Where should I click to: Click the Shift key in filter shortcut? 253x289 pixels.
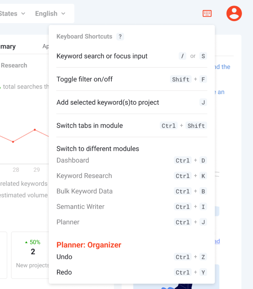coord(181,79)
